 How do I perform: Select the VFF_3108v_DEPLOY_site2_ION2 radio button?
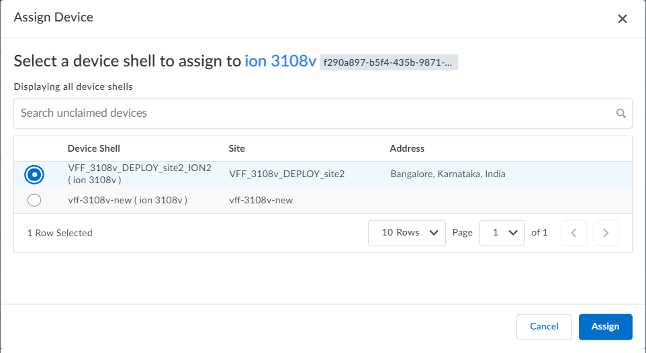click(x=34, y=174)
